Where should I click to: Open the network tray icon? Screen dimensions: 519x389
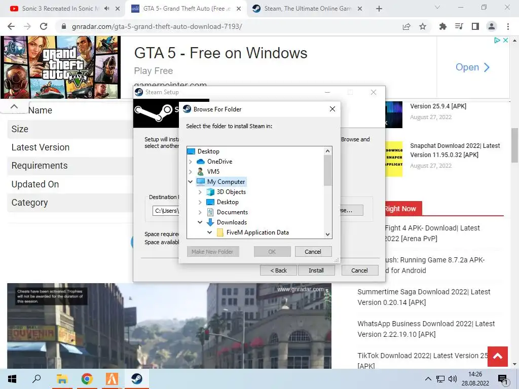(440, 379)
